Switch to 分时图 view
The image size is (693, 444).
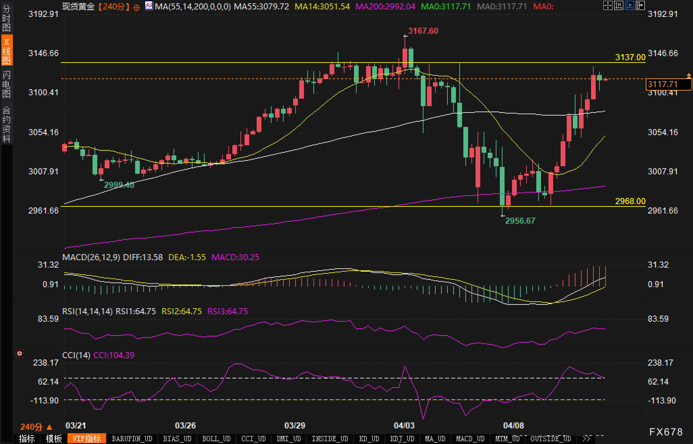6,19
